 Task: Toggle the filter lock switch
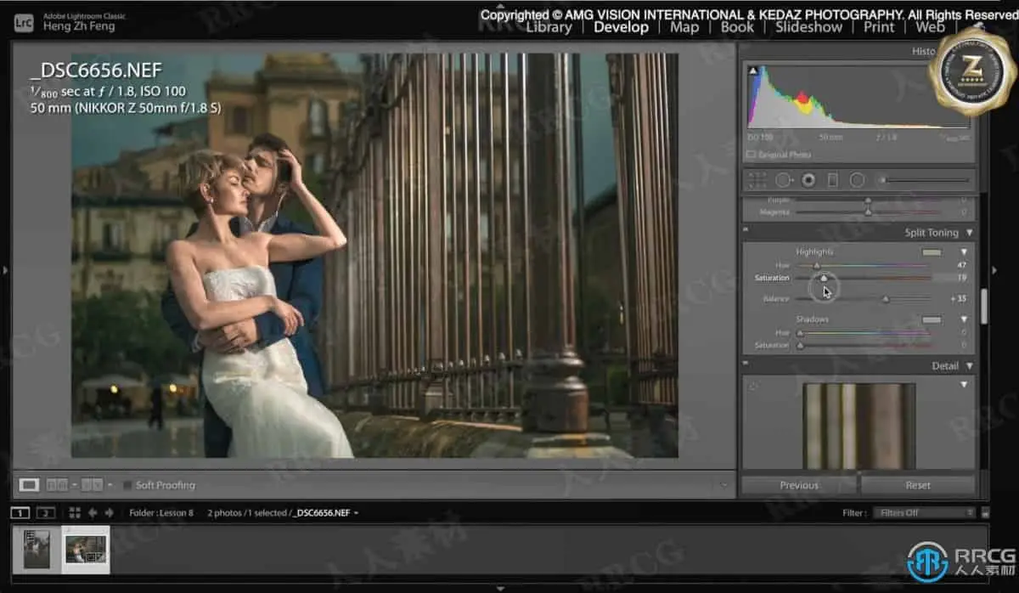(x=984, y=513)
